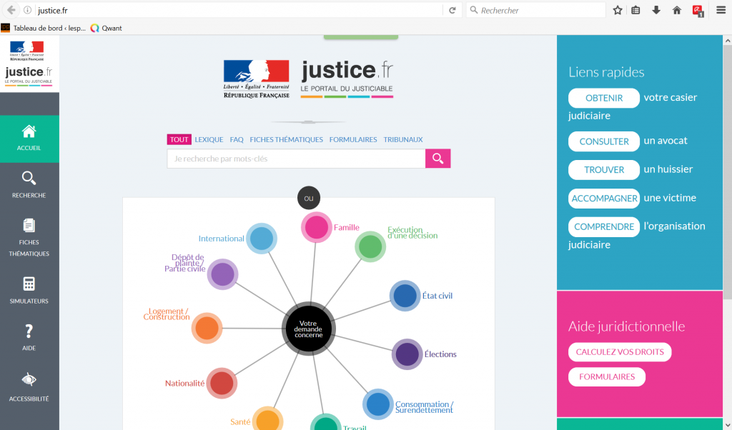Click the OBTENIR button
732x430 pixels.
click(x=603, y=98)
